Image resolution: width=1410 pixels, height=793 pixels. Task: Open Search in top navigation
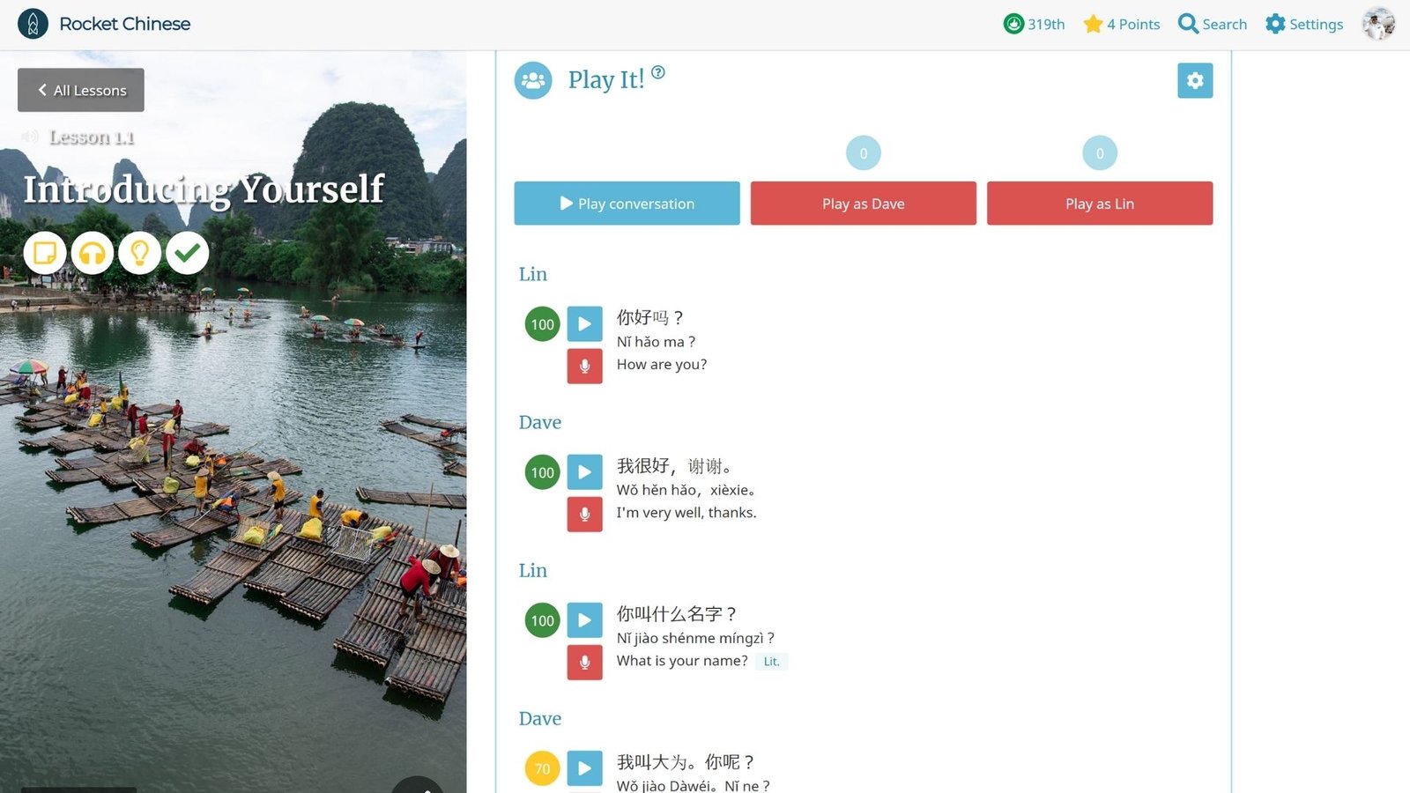[1213, 24]
